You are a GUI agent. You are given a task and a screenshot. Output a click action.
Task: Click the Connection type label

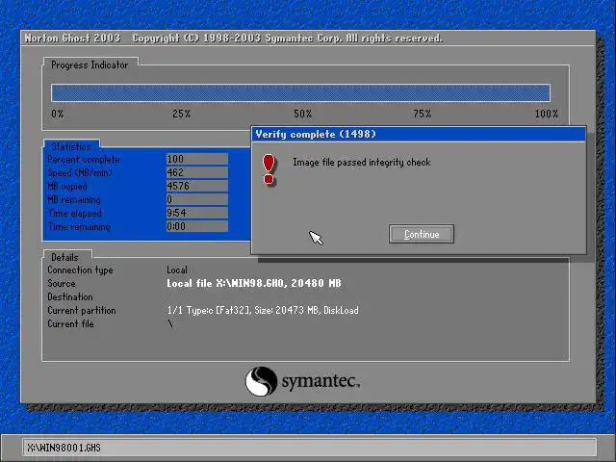(80, 270)
